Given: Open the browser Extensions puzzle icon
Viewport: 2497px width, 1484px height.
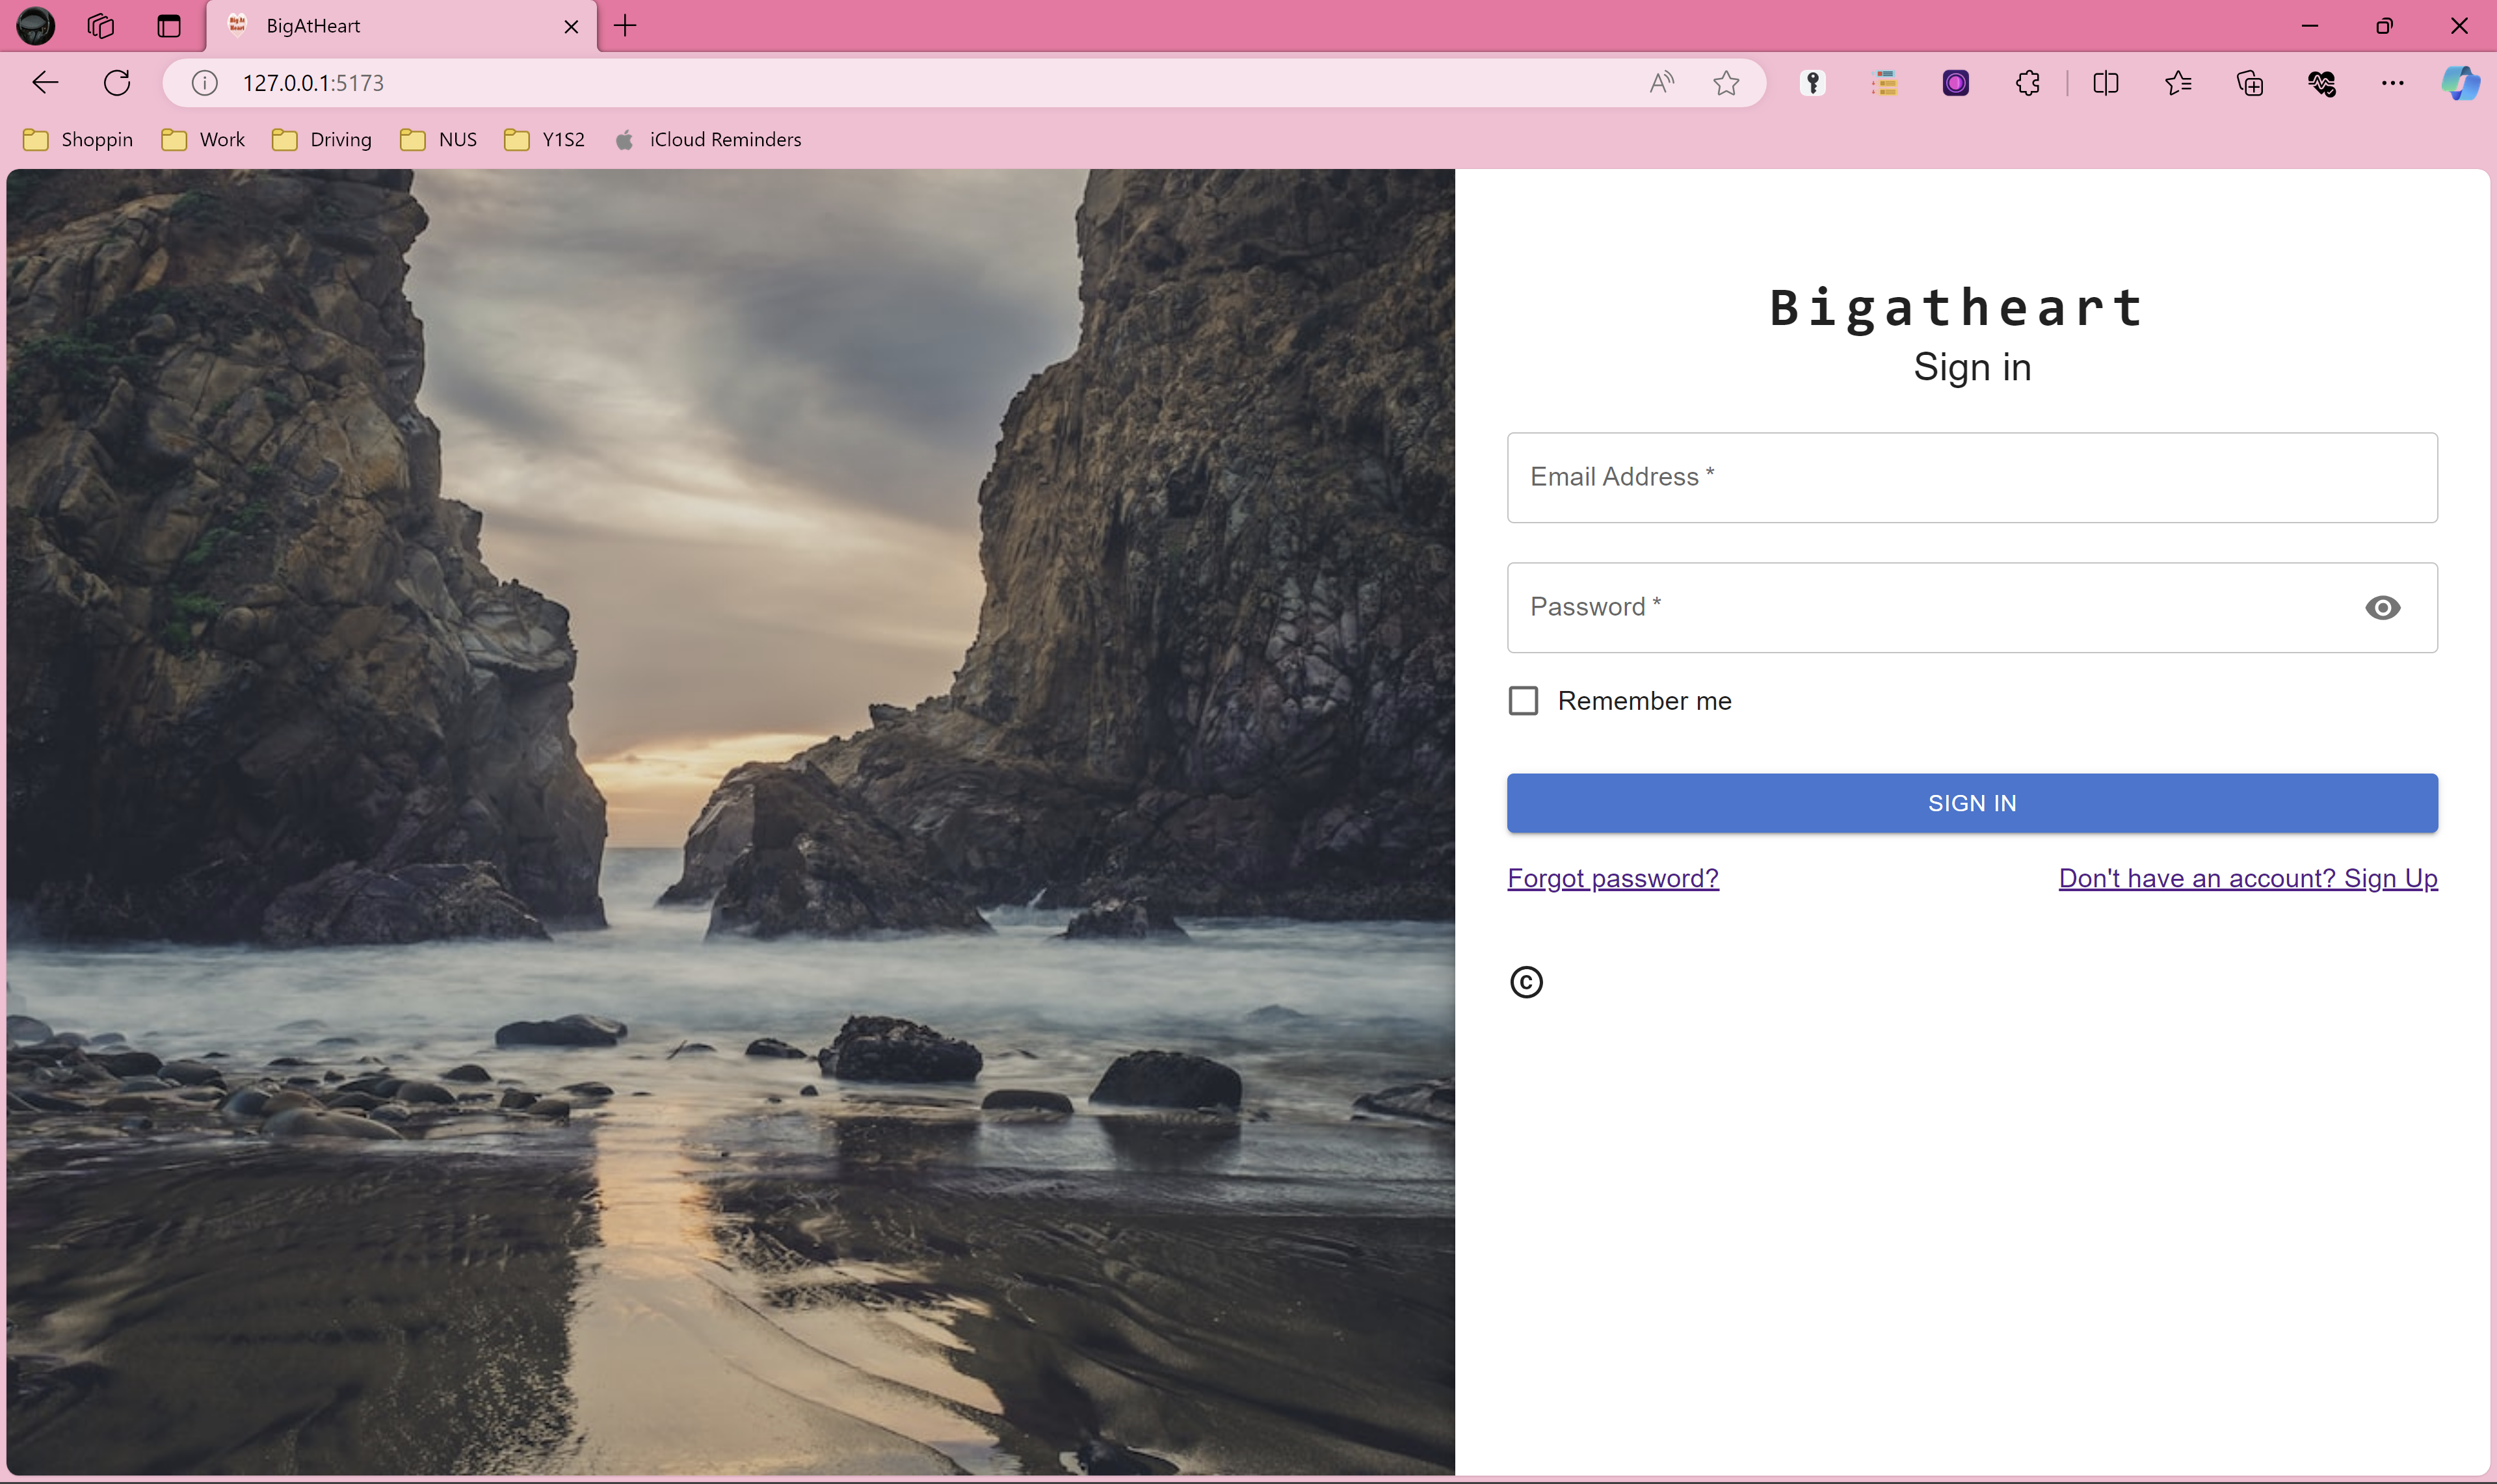Looking at the screenshot, I should pos(2027,83).
